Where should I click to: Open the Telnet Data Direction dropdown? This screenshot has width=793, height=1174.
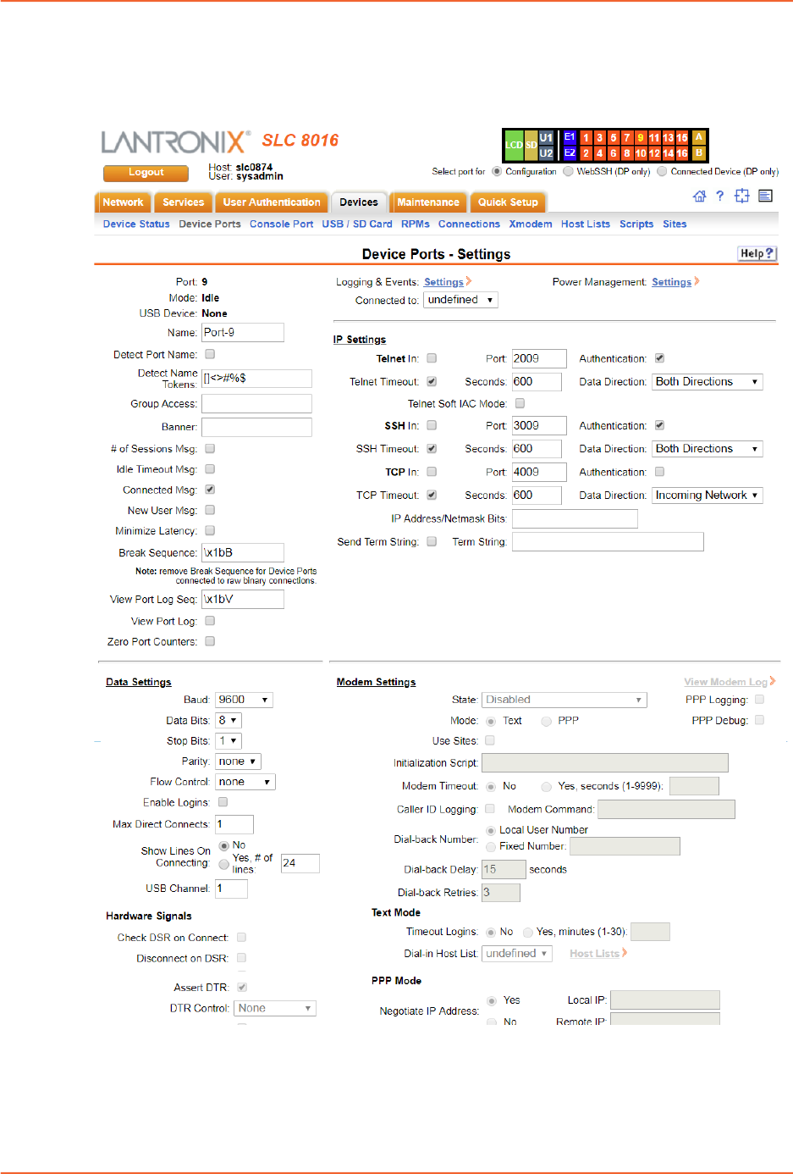(707, 382)
